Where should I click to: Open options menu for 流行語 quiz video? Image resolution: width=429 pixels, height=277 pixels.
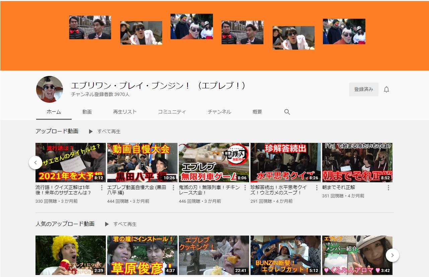tap(101, 188)
